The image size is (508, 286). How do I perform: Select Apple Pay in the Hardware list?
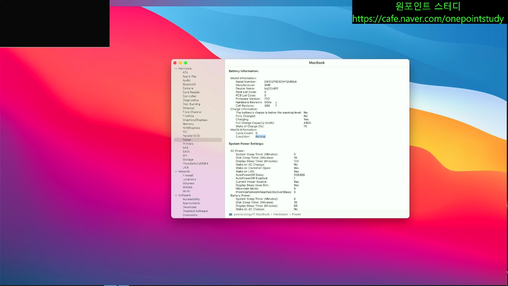[190, 76]
